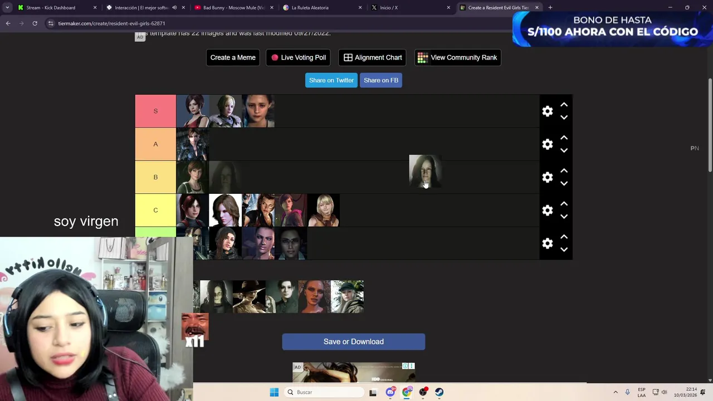Pick the wide-hat lady in the unranked pool
The image size is (713, 401).
pos(249,297)
